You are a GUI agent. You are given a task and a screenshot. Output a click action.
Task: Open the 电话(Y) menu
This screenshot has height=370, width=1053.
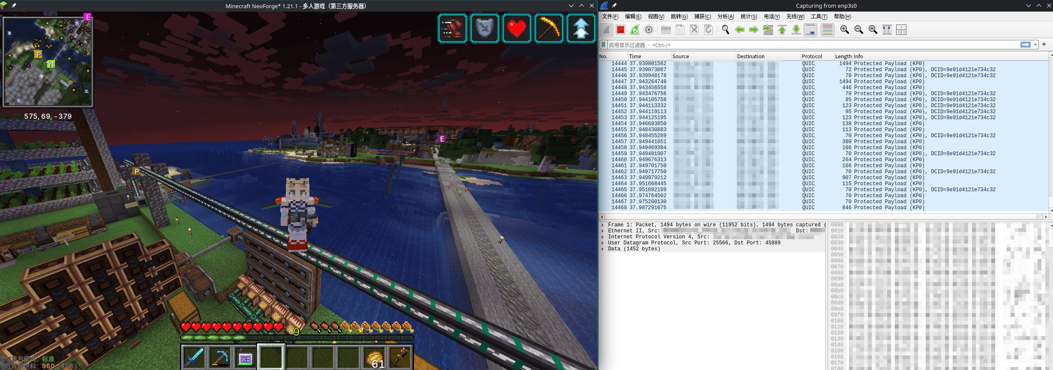(772, 17)
